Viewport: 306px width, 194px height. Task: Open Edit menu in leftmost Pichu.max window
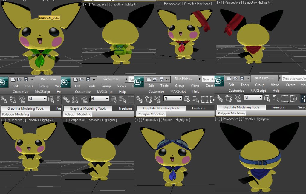pyautogui.click(x=16, y=86)
